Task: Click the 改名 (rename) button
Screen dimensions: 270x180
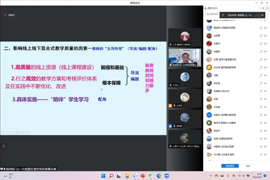Action: coord(248,166)
